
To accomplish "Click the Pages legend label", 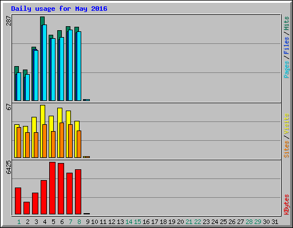I will point(286,70).
